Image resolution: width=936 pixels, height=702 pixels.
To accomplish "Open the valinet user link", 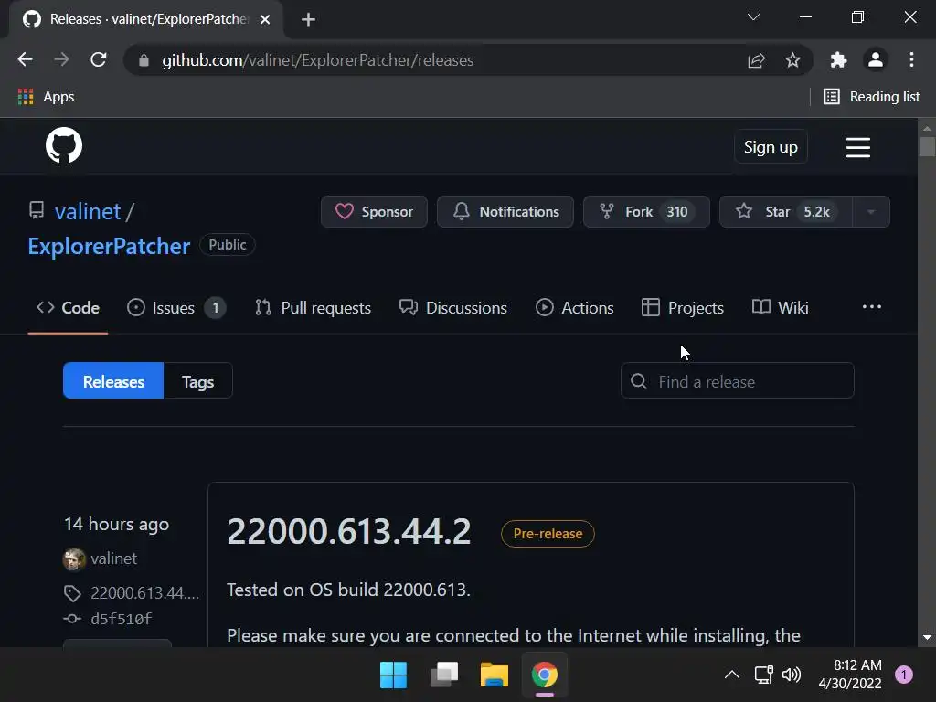I will (x=88, y=211).
